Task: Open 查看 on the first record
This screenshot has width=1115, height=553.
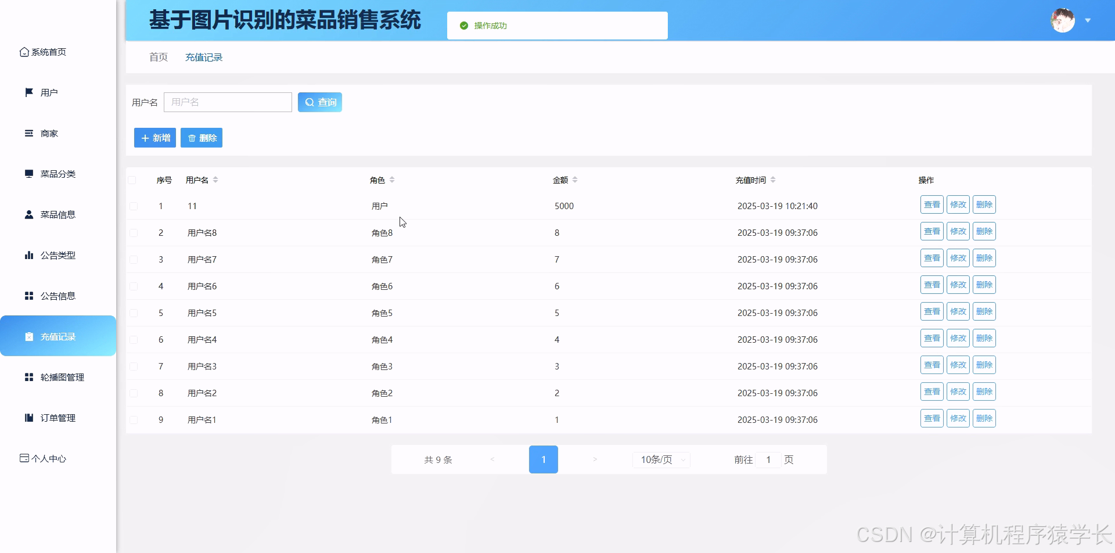Action: 931,204
